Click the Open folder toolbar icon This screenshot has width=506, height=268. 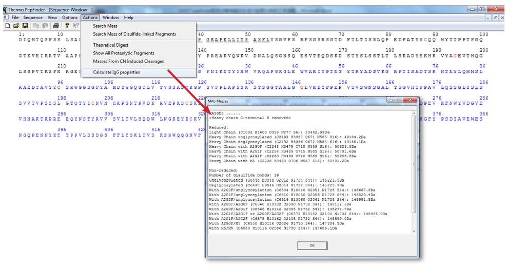point(16,26)
